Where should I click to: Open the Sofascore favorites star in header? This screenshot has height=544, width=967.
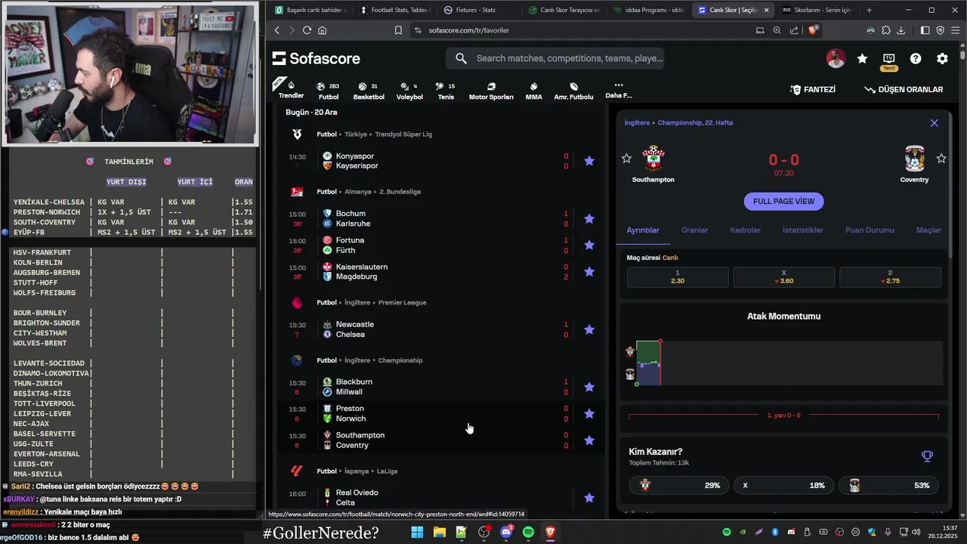pos(862,59)
